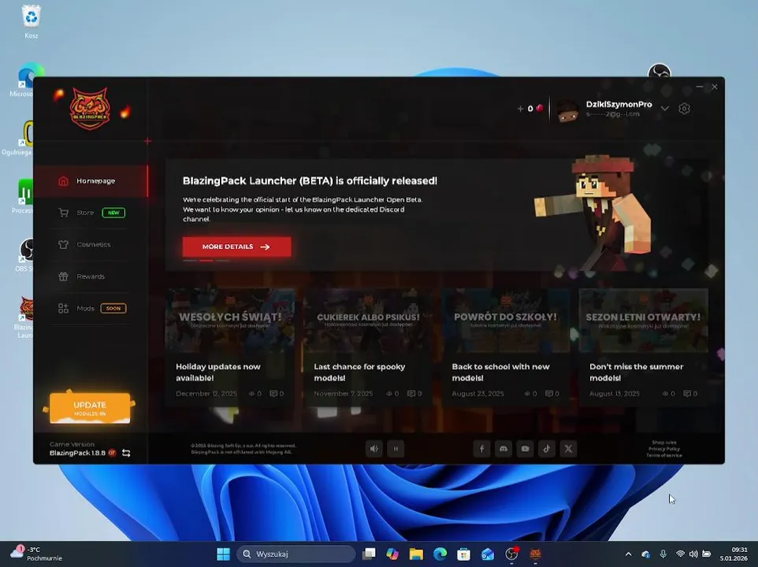The image size is (758, 567).
Task: Click the orange UPDATE button
Action: pos(90,408)
